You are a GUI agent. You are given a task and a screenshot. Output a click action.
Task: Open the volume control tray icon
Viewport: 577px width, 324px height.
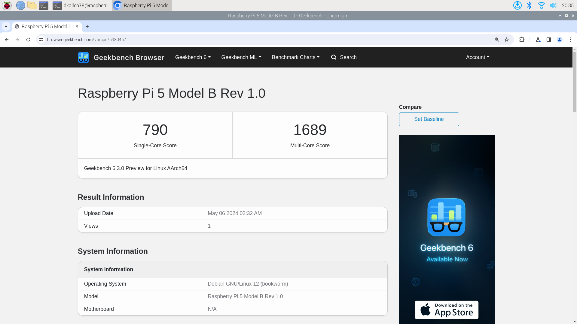tap(553, 5)
